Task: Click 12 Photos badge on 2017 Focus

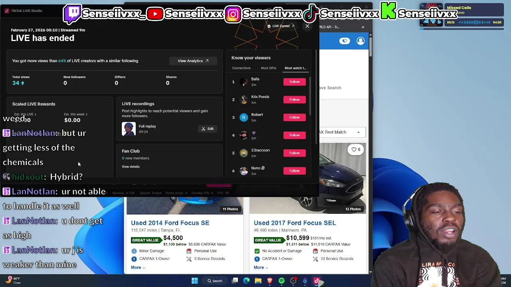Action: point(353,209)
